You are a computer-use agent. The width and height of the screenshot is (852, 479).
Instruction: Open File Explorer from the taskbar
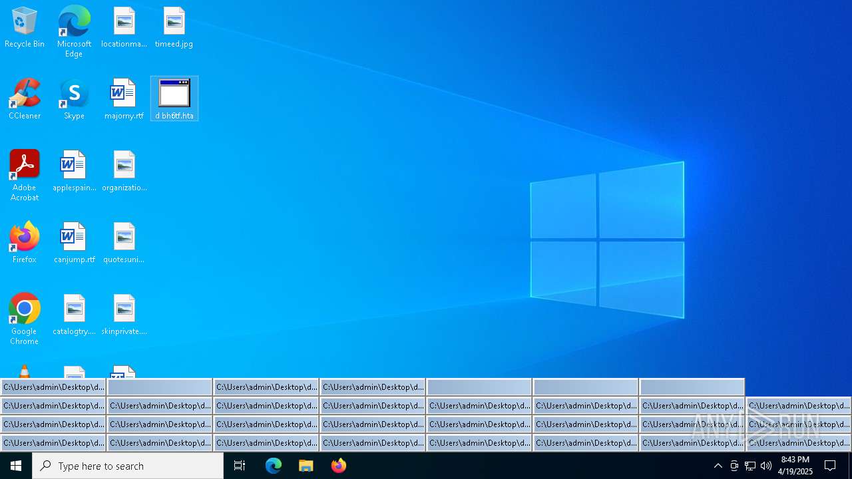306,466
